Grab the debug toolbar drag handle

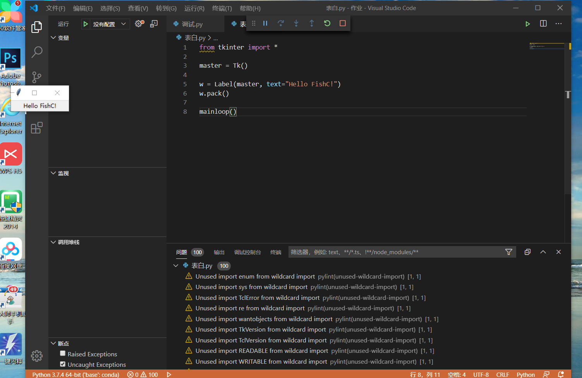[254, 23]
